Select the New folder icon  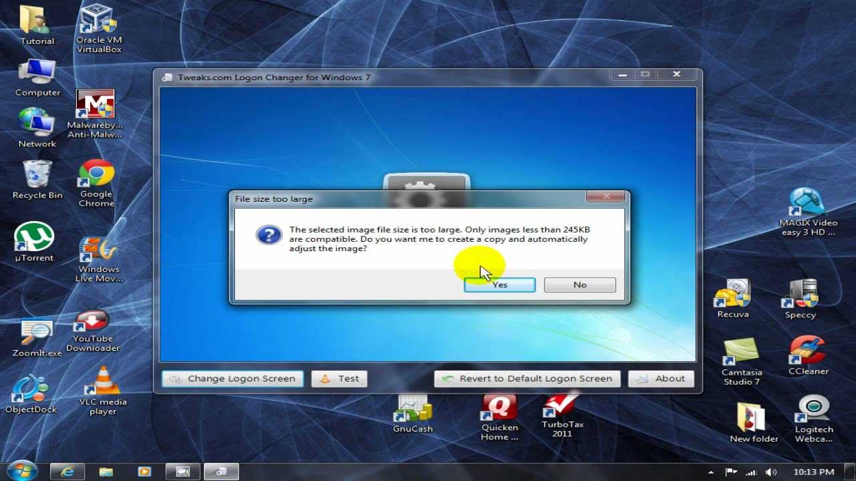coord(754,423)
